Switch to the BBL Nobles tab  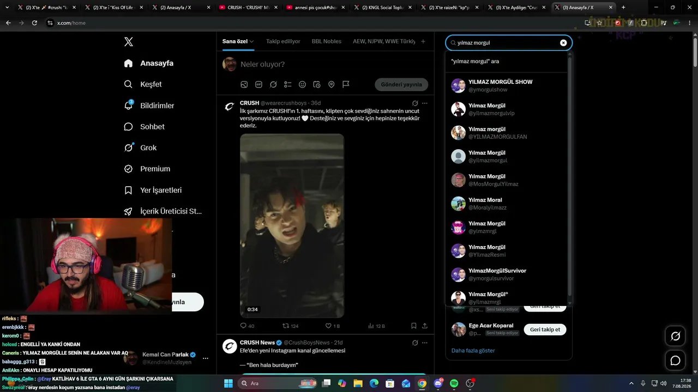[x=327, y=41]
